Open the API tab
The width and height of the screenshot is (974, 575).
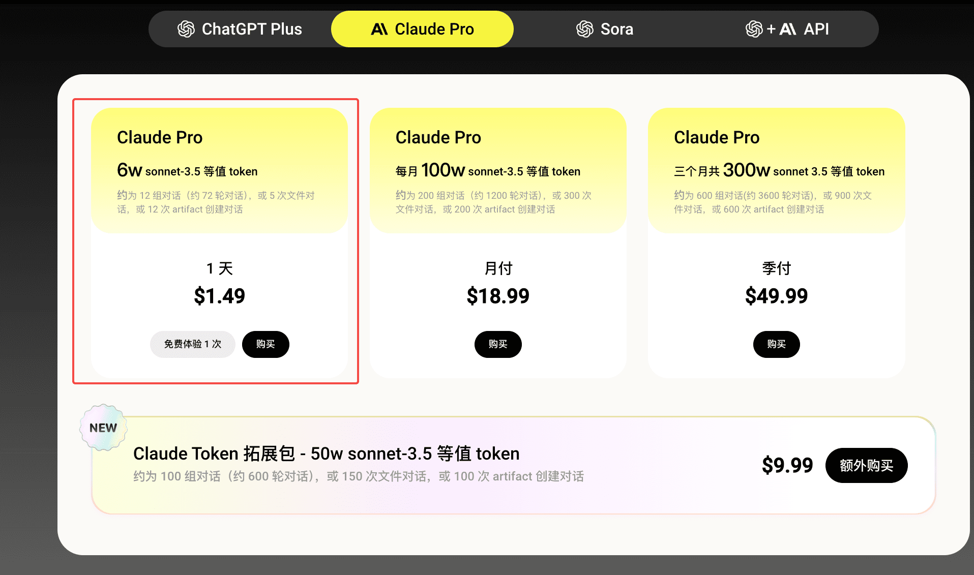click(787, 29)
